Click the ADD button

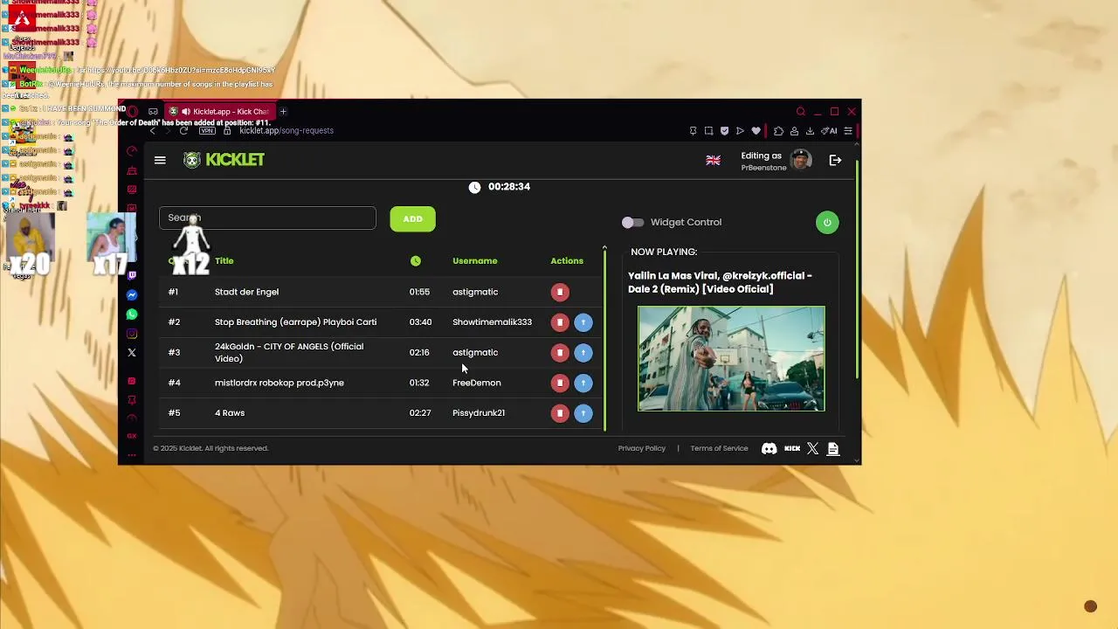pos(412,219)
